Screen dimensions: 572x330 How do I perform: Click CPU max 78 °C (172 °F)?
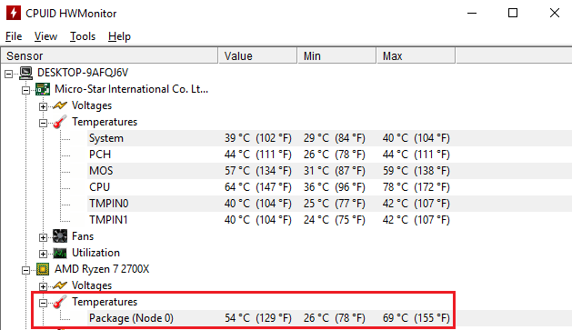416,187
